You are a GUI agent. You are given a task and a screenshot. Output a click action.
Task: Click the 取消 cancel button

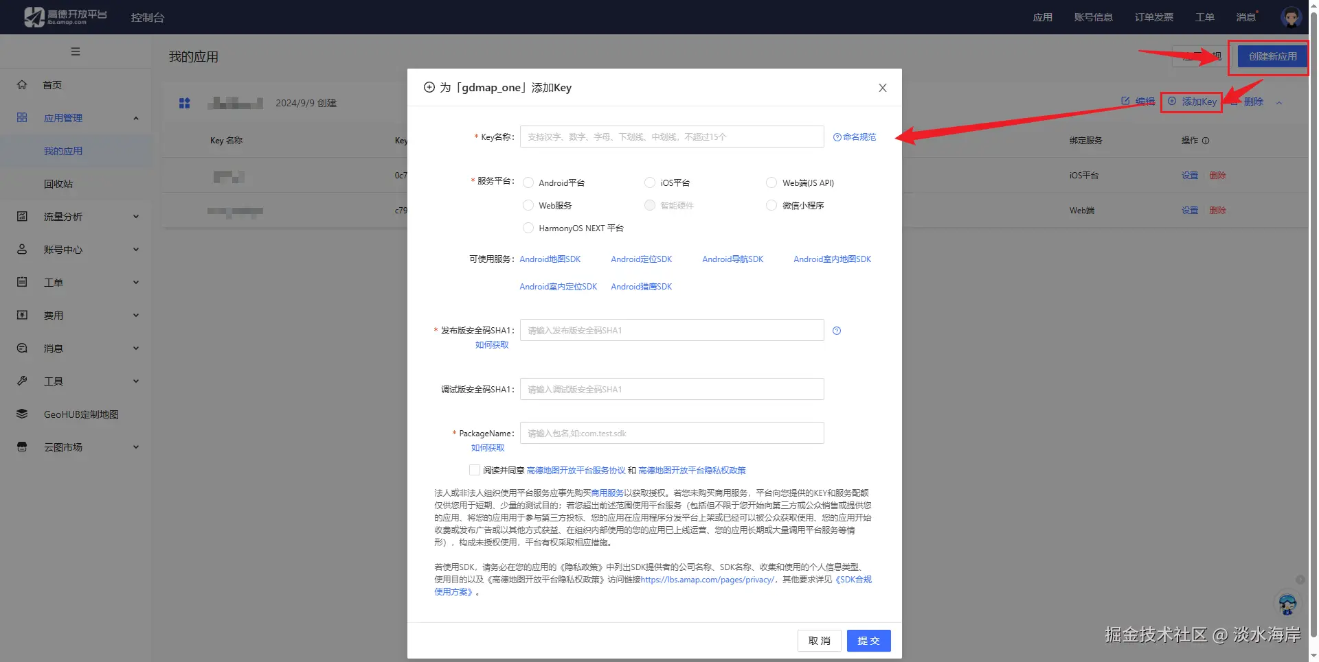820,641
